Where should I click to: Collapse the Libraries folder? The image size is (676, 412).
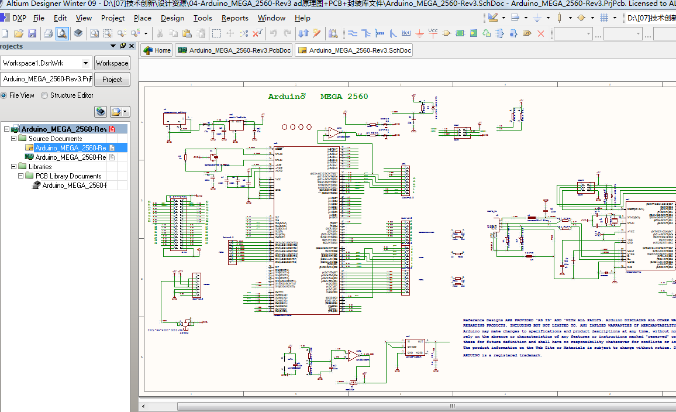pyautogui.click(x=14, y=167)
